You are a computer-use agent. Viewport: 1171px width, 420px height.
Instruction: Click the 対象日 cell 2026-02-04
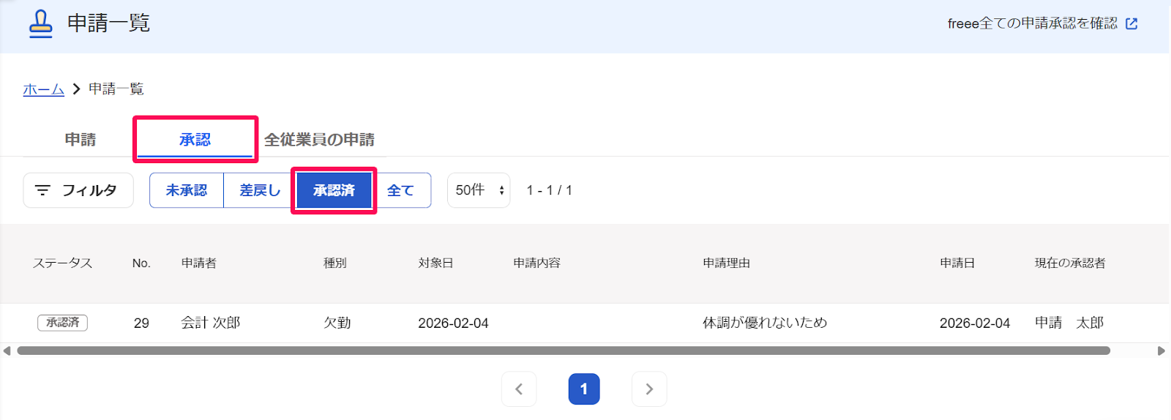[453, 323]
